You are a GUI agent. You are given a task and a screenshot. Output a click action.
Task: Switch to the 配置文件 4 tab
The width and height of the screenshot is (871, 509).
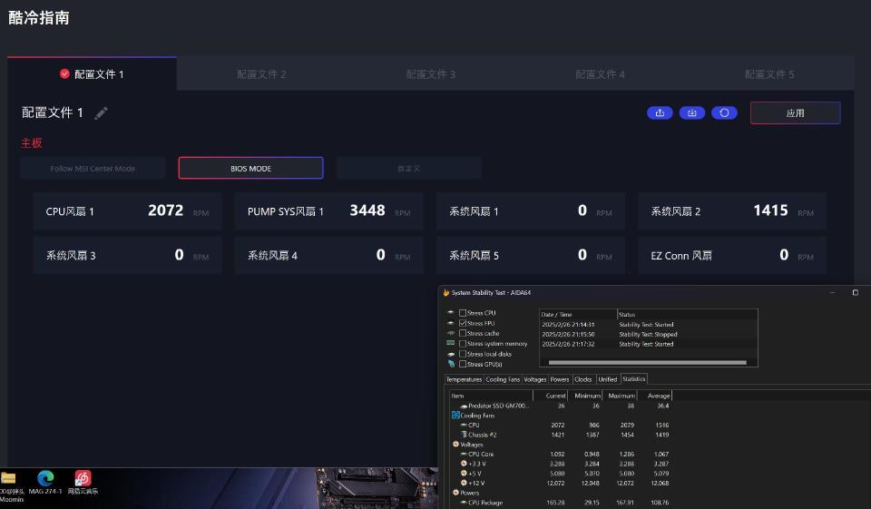(x=600, y=73)
